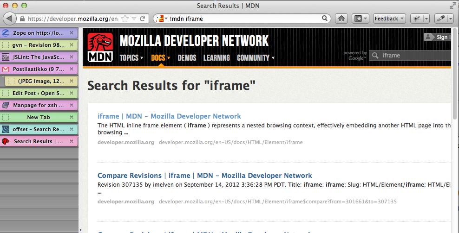The height and width of the screenshot is (233, 459).
Task: Open the Feedback dropdown button
Action: 389,19
